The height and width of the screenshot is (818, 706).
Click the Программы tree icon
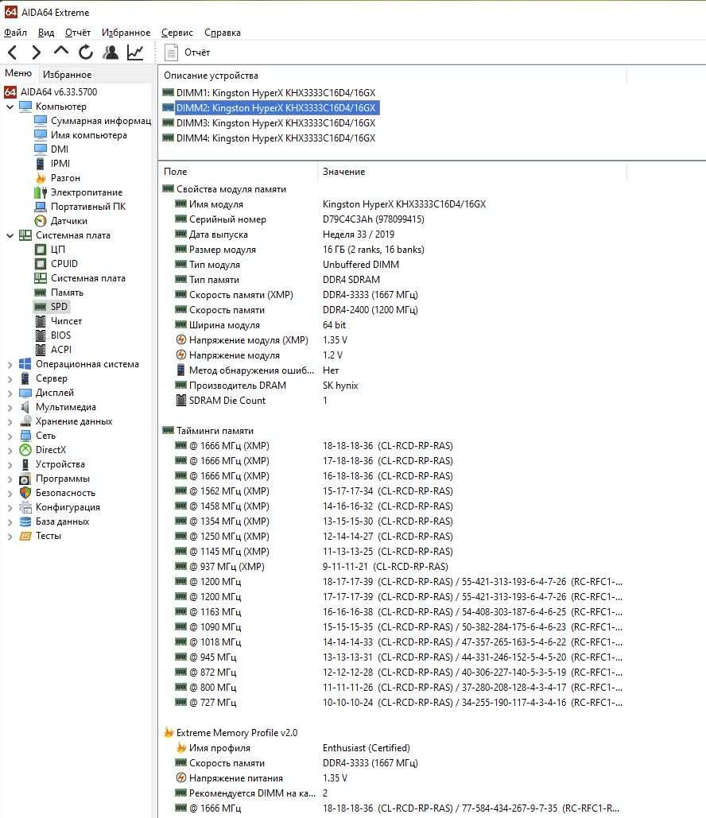point(25,479)
